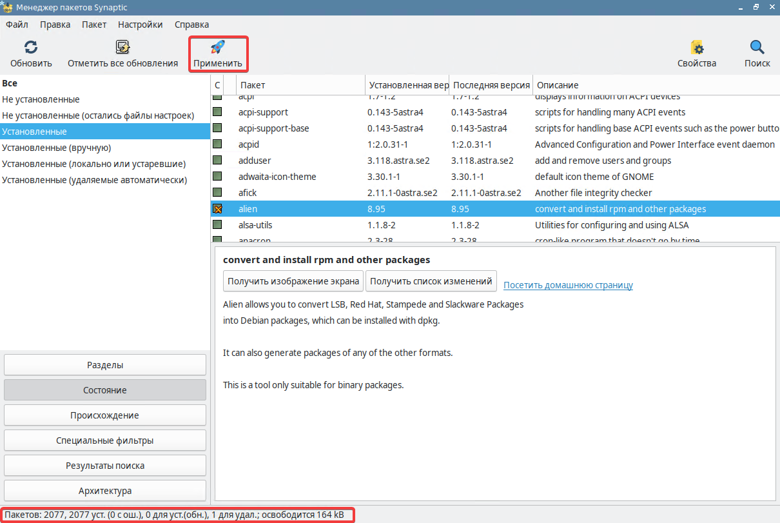Switch to Архитектура filter view
The height and width of the screenshot is (523, 780).
click(105, 491)
